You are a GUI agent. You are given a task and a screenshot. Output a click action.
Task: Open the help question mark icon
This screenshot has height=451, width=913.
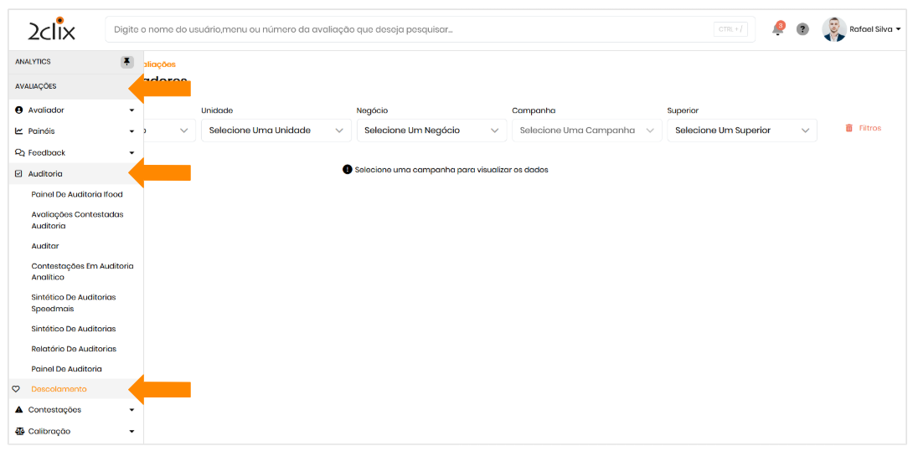click(802, 29)
